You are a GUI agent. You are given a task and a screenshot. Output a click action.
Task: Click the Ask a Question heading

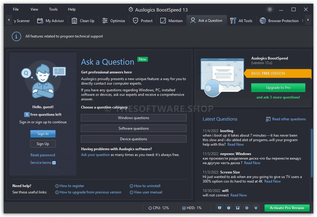108,62
